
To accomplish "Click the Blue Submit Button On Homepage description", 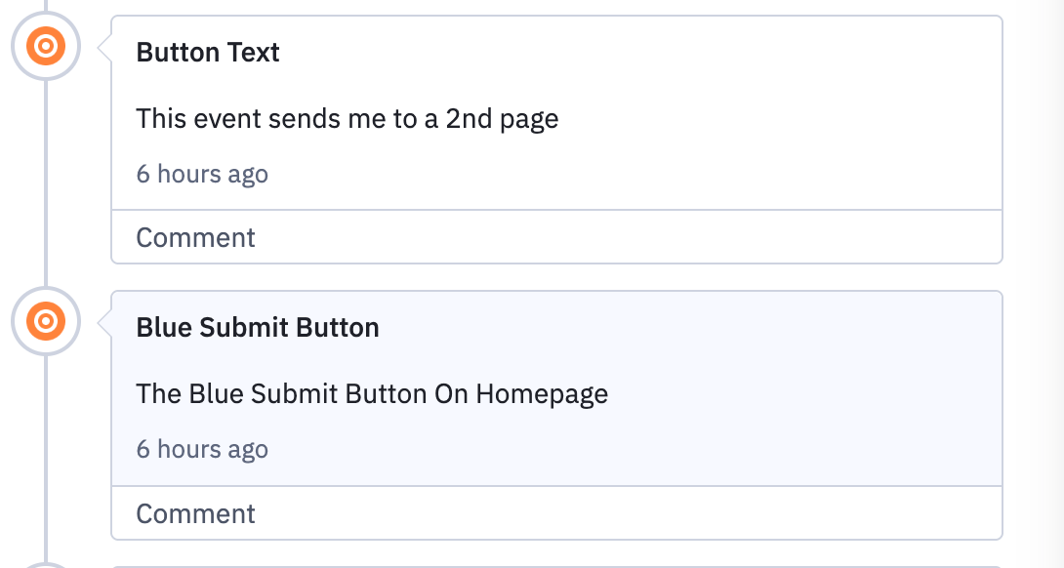I will tap(371, 393).
